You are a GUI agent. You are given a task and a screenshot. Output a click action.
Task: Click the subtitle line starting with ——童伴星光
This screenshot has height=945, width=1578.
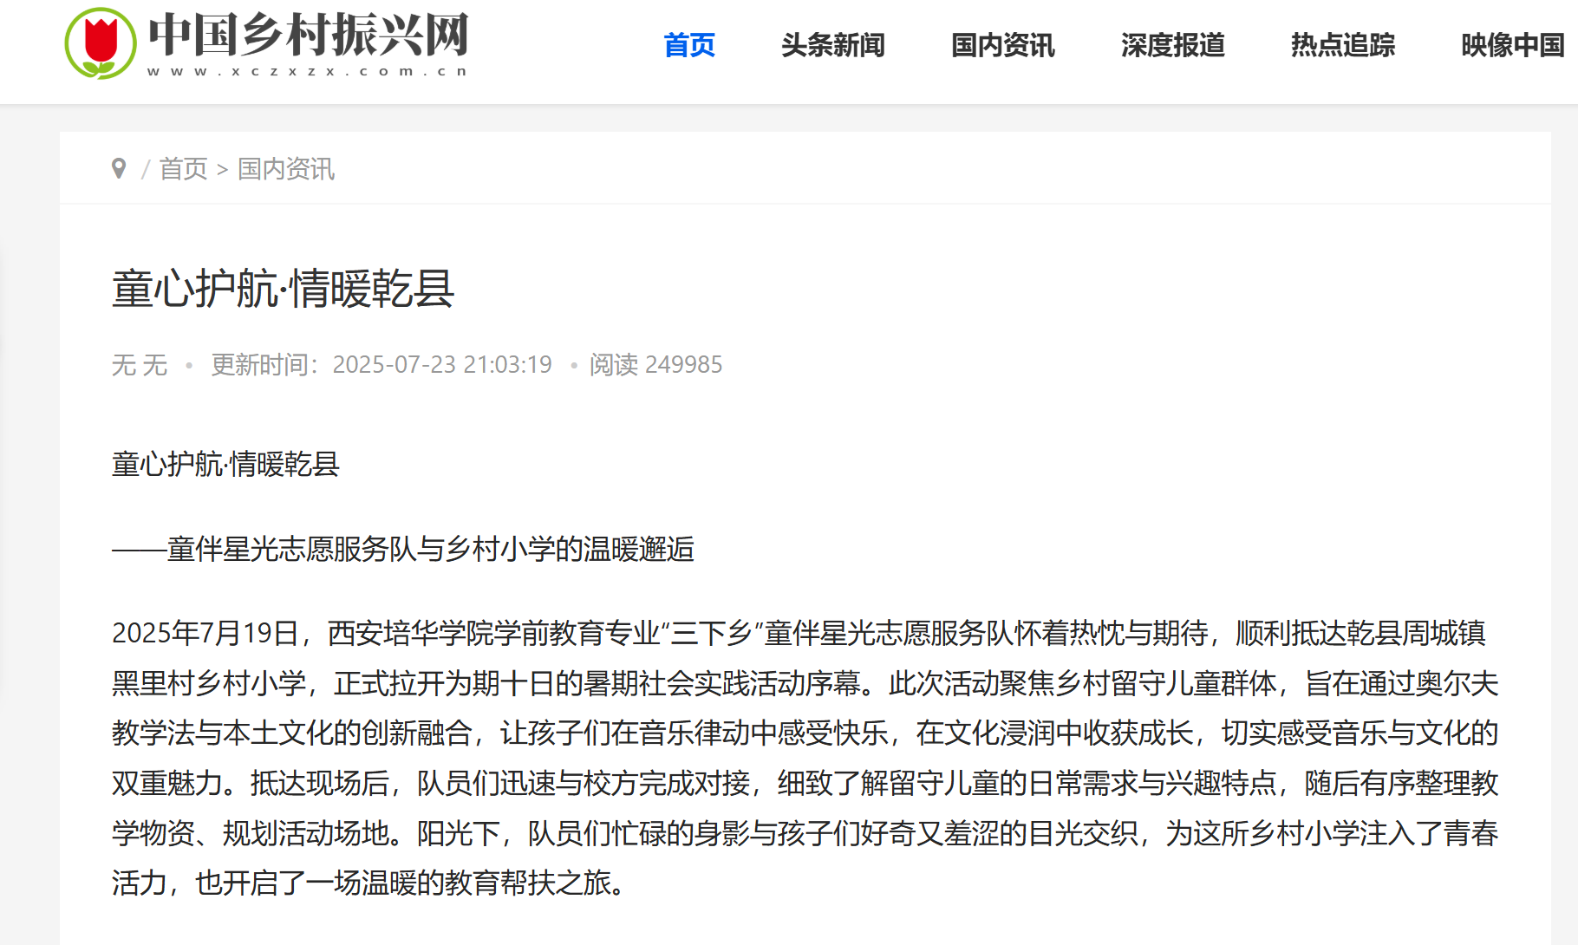coord(403,549)
